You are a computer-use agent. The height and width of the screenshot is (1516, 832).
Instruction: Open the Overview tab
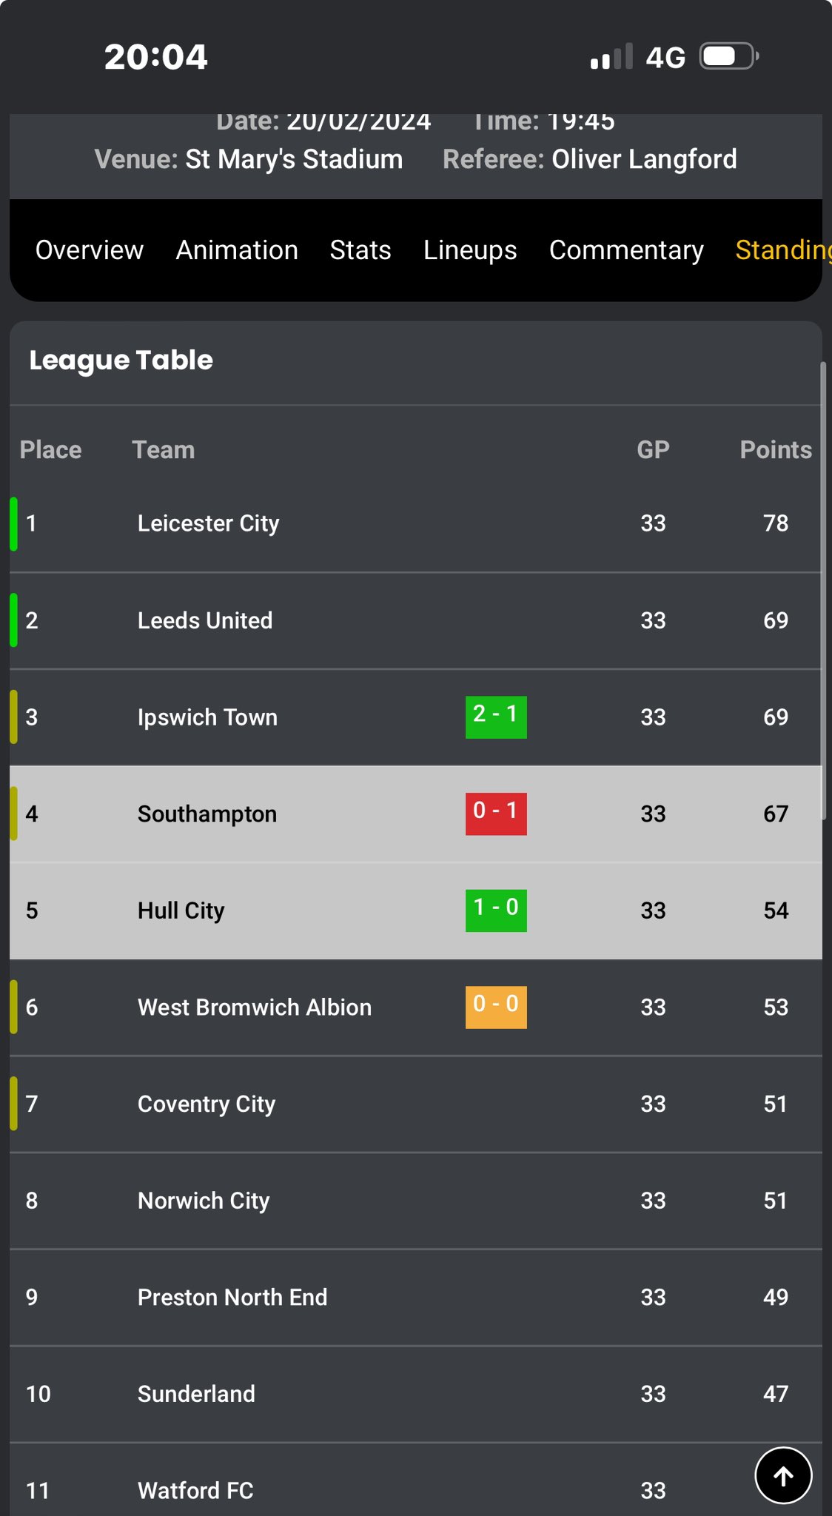point(90,250)
